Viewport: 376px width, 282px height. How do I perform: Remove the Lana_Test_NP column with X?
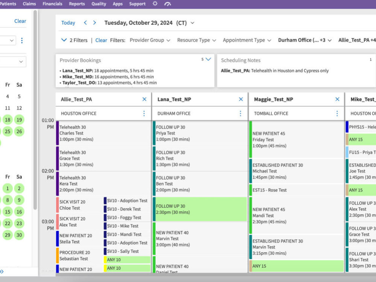click(241, 99)
